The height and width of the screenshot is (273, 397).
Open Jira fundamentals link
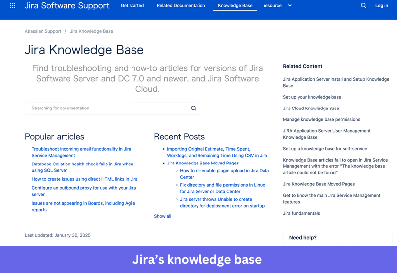click(301, 213)
